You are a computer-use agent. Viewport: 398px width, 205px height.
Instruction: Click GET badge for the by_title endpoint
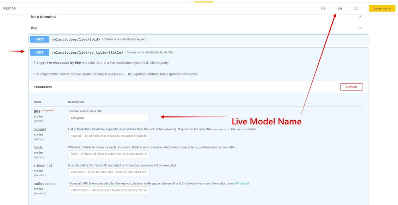pos(40,52)
